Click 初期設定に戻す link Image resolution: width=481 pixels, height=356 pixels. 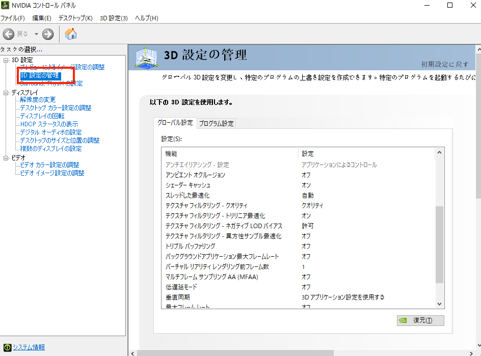click(x=445, y=64)
